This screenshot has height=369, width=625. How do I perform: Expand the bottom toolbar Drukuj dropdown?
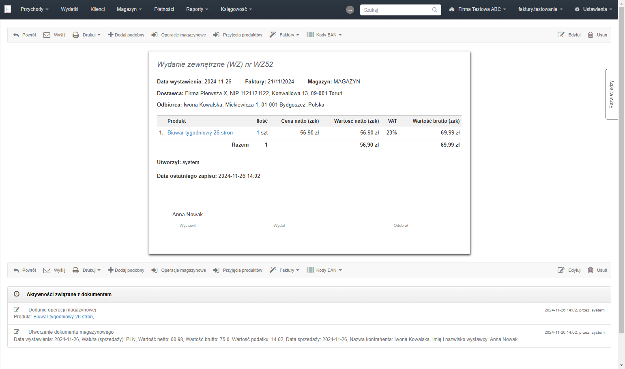(x=86, y=270)
